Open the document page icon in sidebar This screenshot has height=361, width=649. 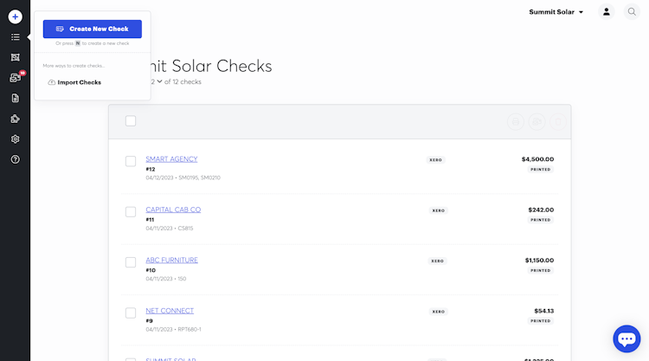tap(15, 98)
